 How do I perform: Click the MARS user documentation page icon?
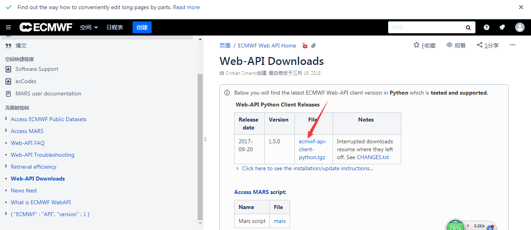tap(8, 94)
